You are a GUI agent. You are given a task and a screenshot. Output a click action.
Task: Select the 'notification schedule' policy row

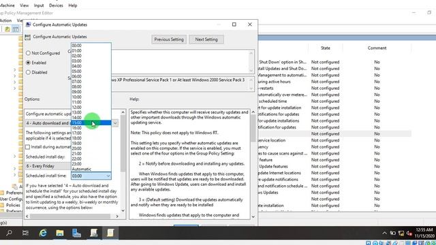pyautogui.click(x=334, y=186)
